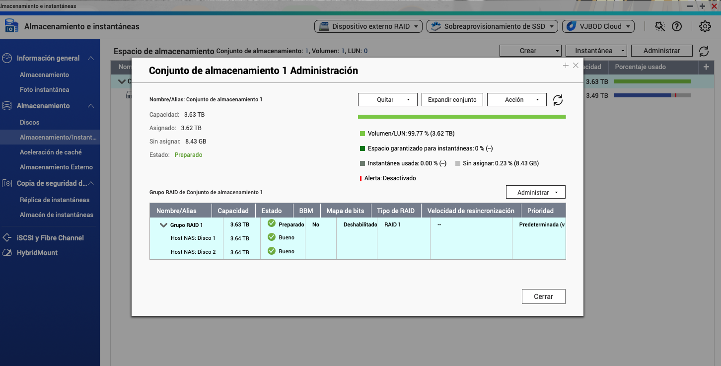The height and width of the screenshot is (366, 721).
Task: Open the help question mark icon
Action: click(x=676, y=27)
